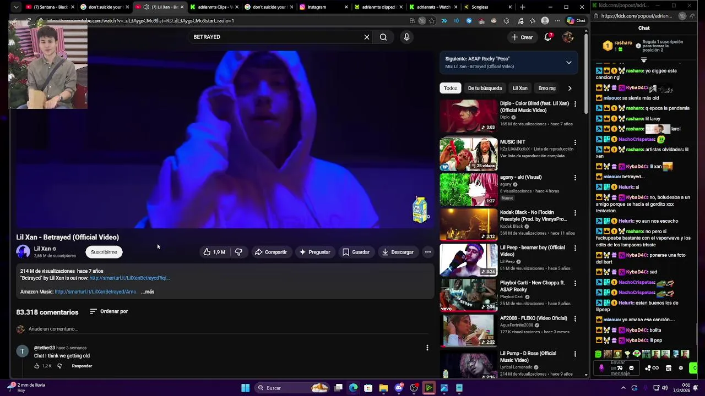
Task: Open options for @tether23 comment
Action: pyautogui.click(x=427, y=348)
